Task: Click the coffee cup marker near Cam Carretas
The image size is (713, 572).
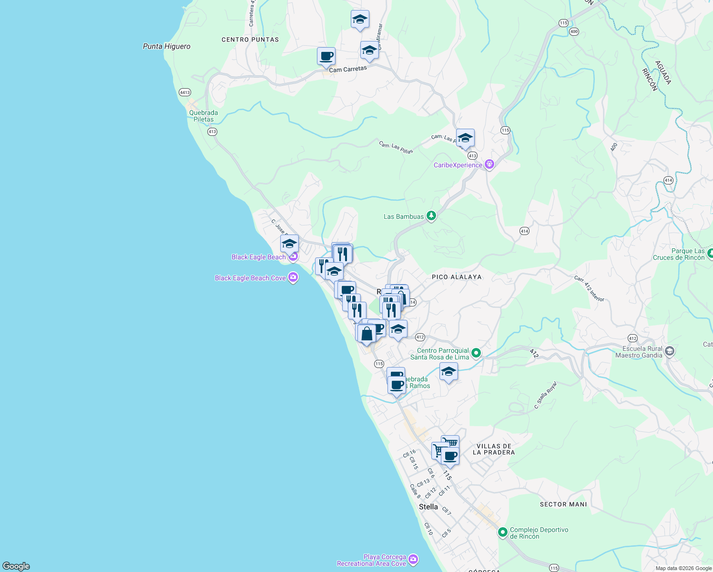Action: [326, 56]
